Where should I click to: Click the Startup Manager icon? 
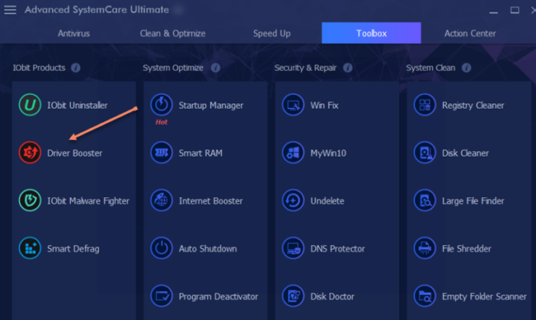(x=162, y=105)
